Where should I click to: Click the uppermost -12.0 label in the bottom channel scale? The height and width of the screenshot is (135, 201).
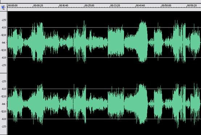click(4, 96)
